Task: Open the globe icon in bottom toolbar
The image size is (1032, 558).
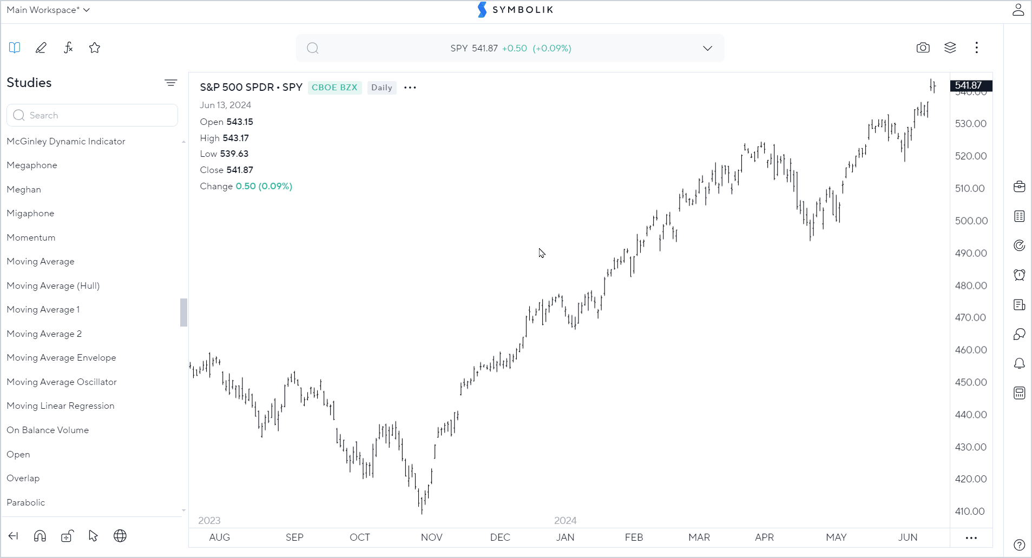Action: point(120,536)
